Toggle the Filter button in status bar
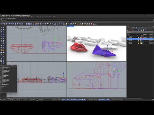Viewport: 154px width, 115px height. (x=108, y=100)
